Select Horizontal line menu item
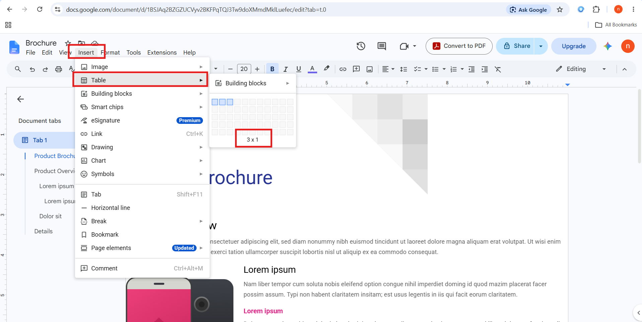The width and height of the screenshot is (642, 322). tap(142, 208)
